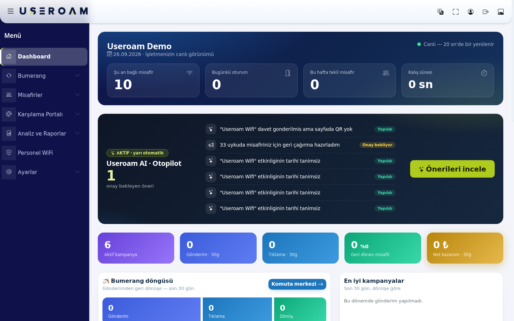Select the Bumerang menu label

(x=32, y=76)
